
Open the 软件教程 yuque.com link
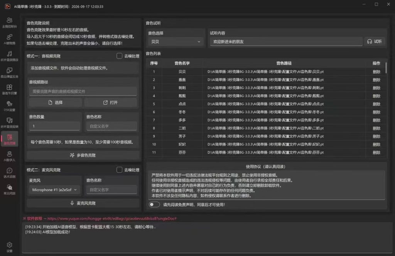tap(112, 219)
